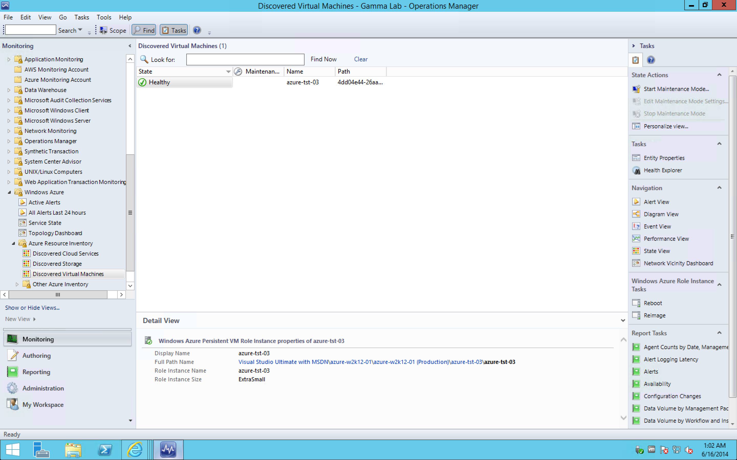Viewport: 737px width, 460px height.
Task: Open Performance View navigation item
Action: coord(666,239)
